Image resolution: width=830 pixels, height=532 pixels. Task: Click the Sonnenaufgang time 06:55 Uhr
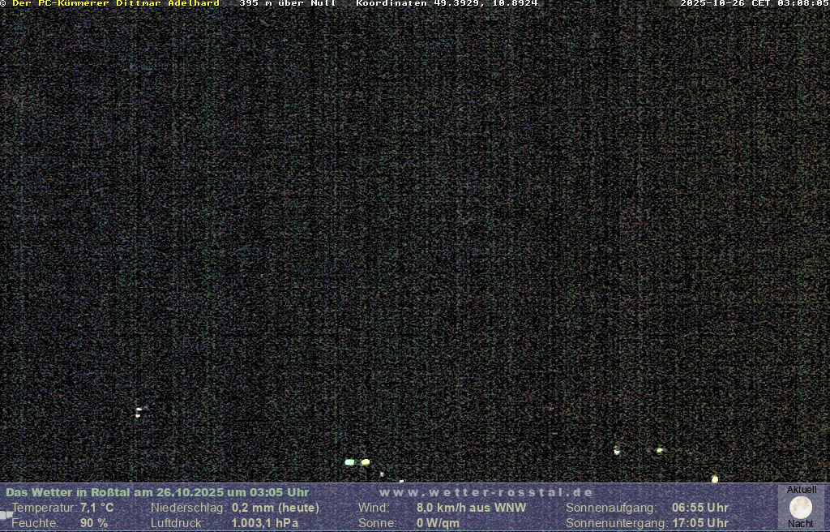[700, 508]
